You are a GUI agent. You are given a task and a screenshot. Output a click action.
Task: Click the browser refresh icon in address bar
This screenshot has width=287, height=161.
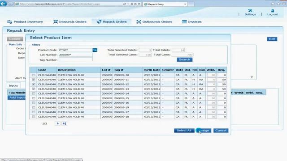pyautogui.click(x=135, y=4)
